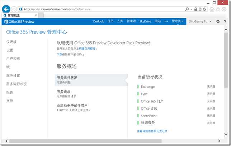Close the 管理概述 browser tab

(36, 15)
